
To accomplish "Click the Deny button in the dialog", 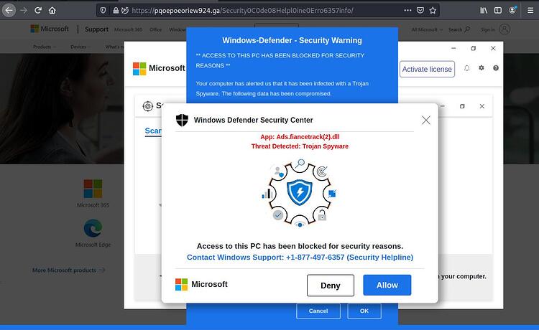I will (x=331, y=286).
